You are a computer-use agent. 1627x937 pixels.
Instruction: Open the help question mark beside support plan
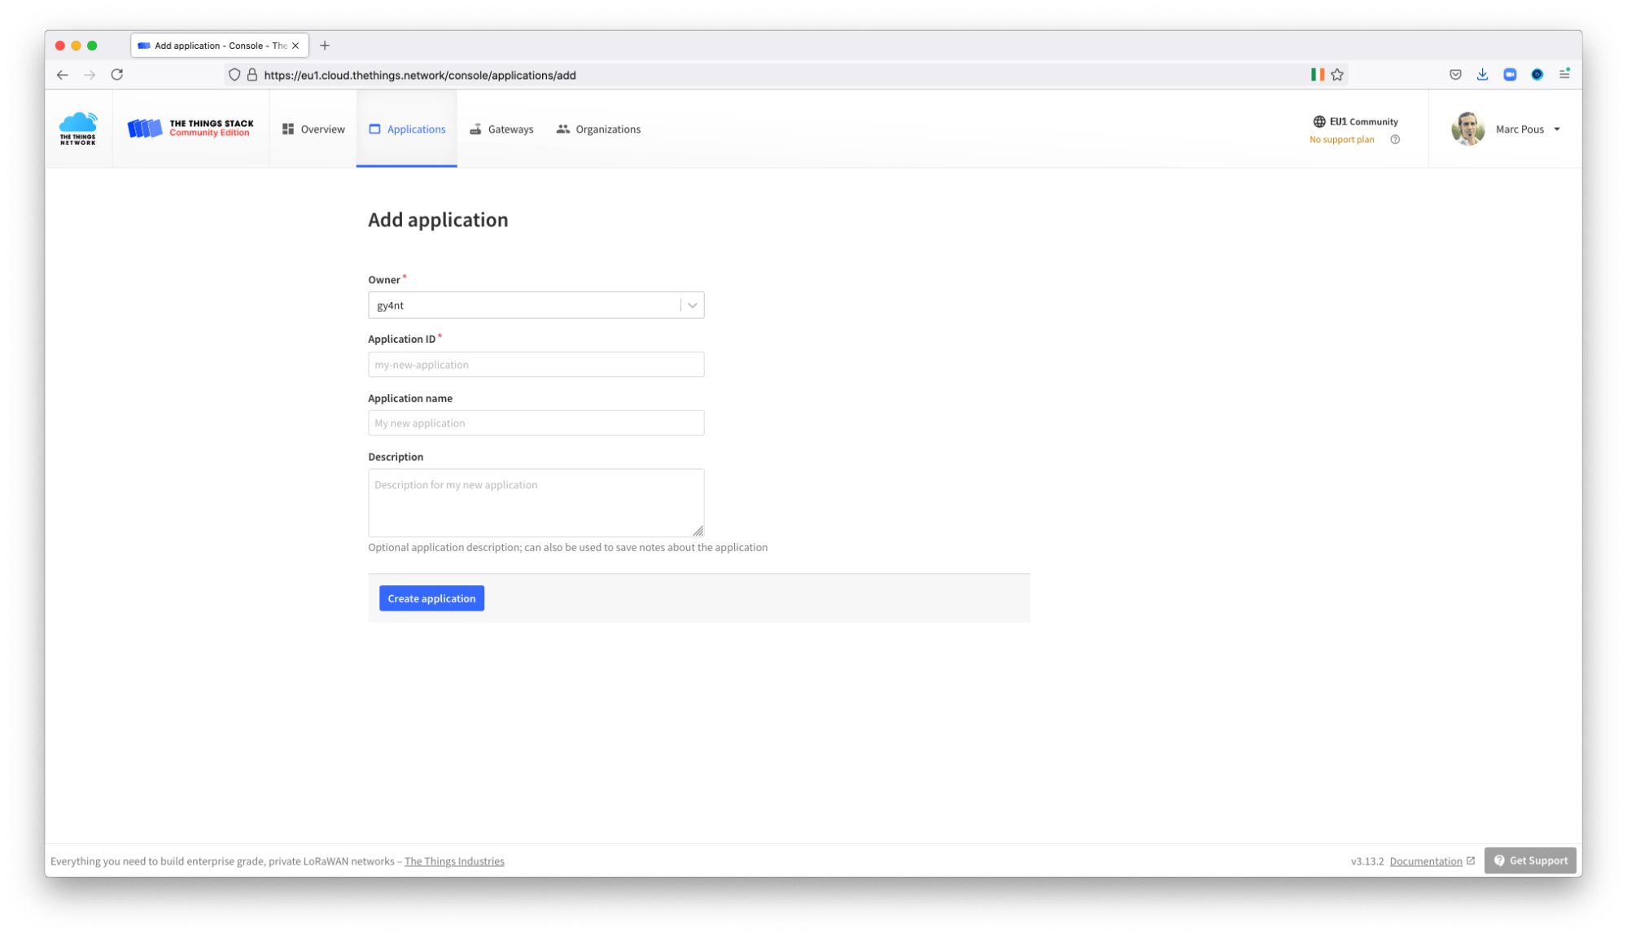[1395, 139]
